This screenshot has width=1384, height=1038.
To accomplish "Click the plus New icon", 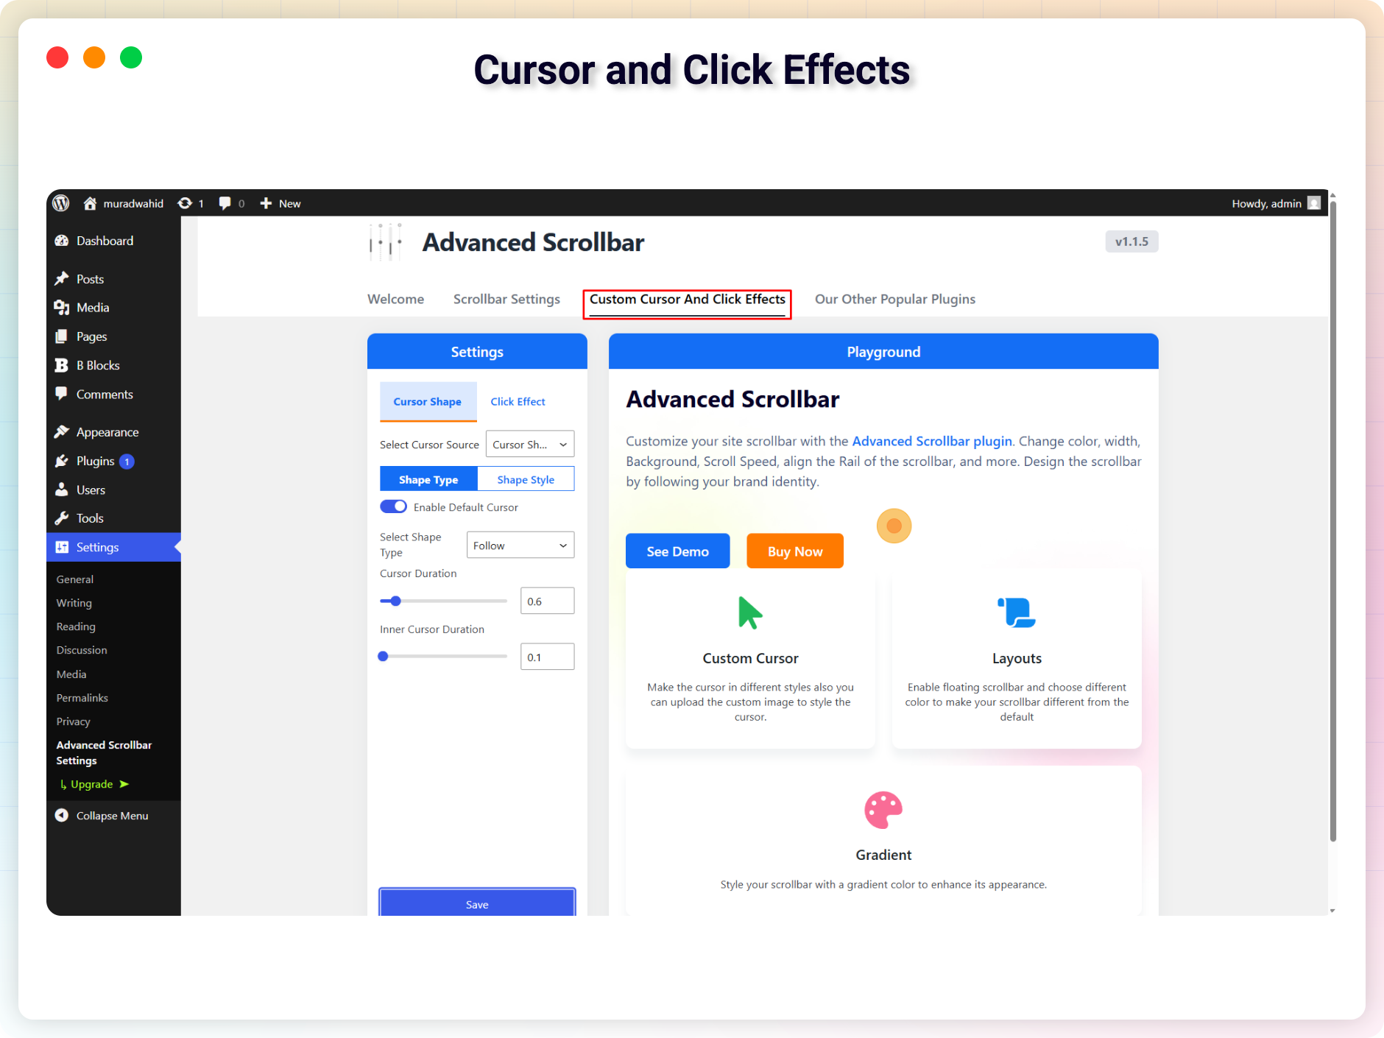I will pyautogui.click(x=266, y=203).
